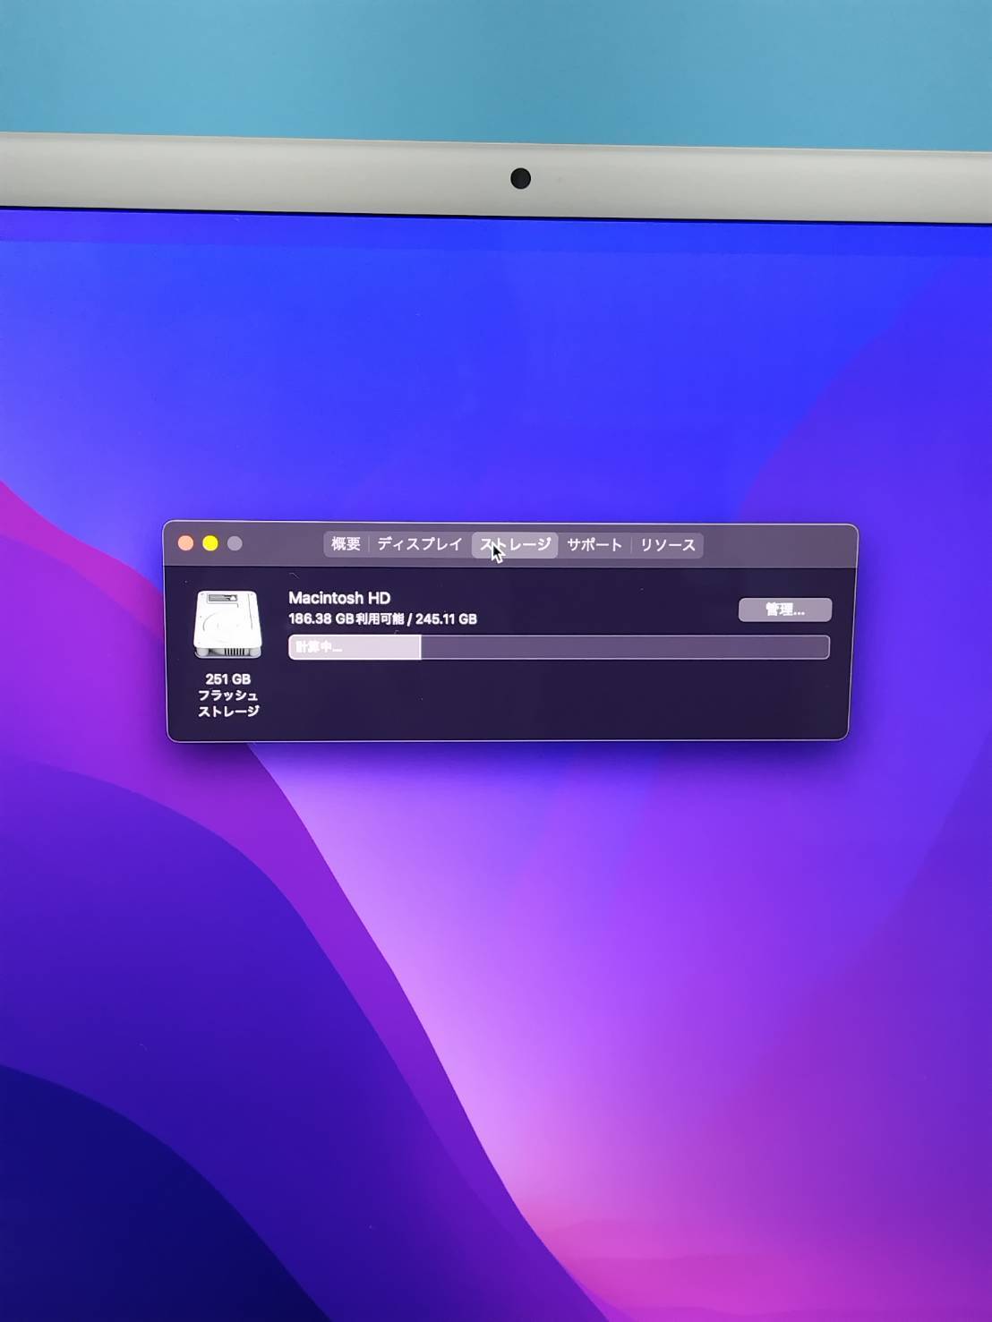Click the grayed-out zoom window button

235,543
